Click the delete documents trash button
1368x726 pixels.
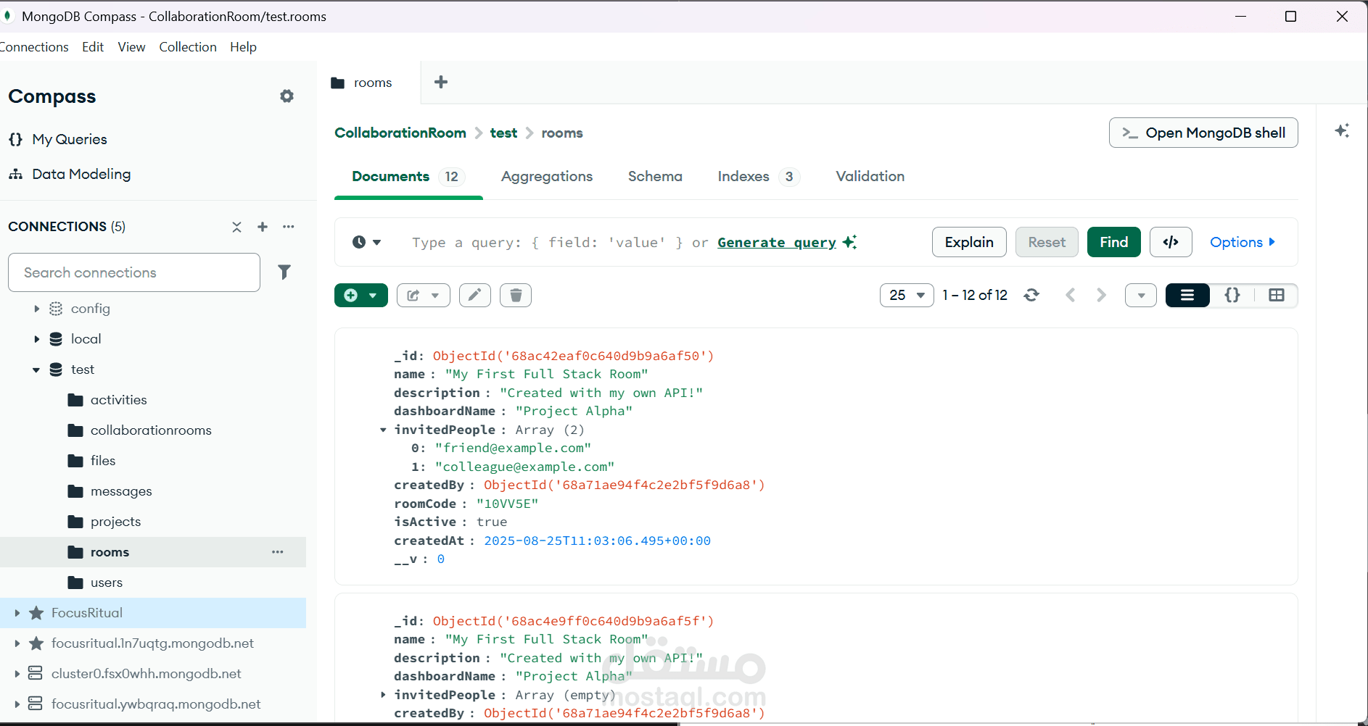pos(516,295)
